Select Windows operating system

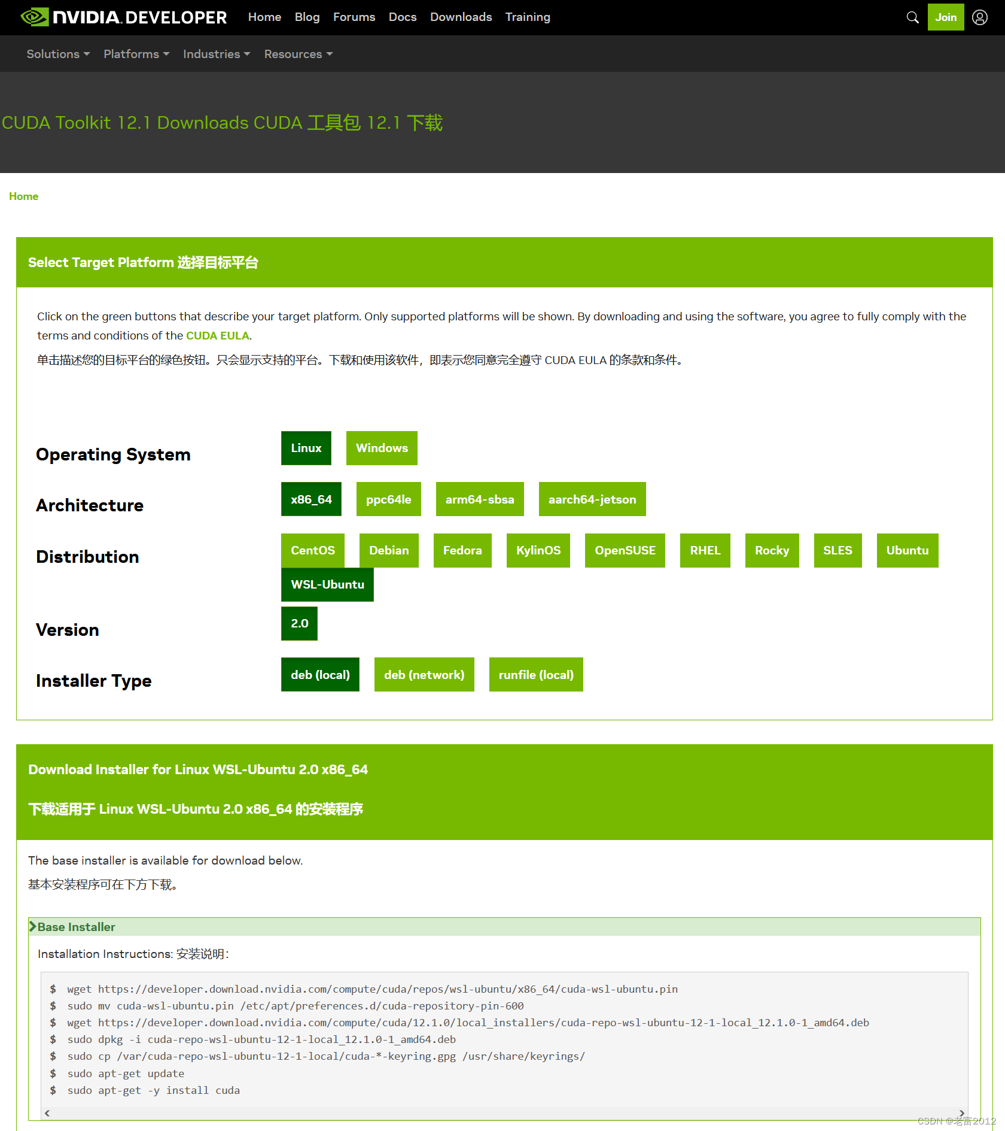(382, 448)
